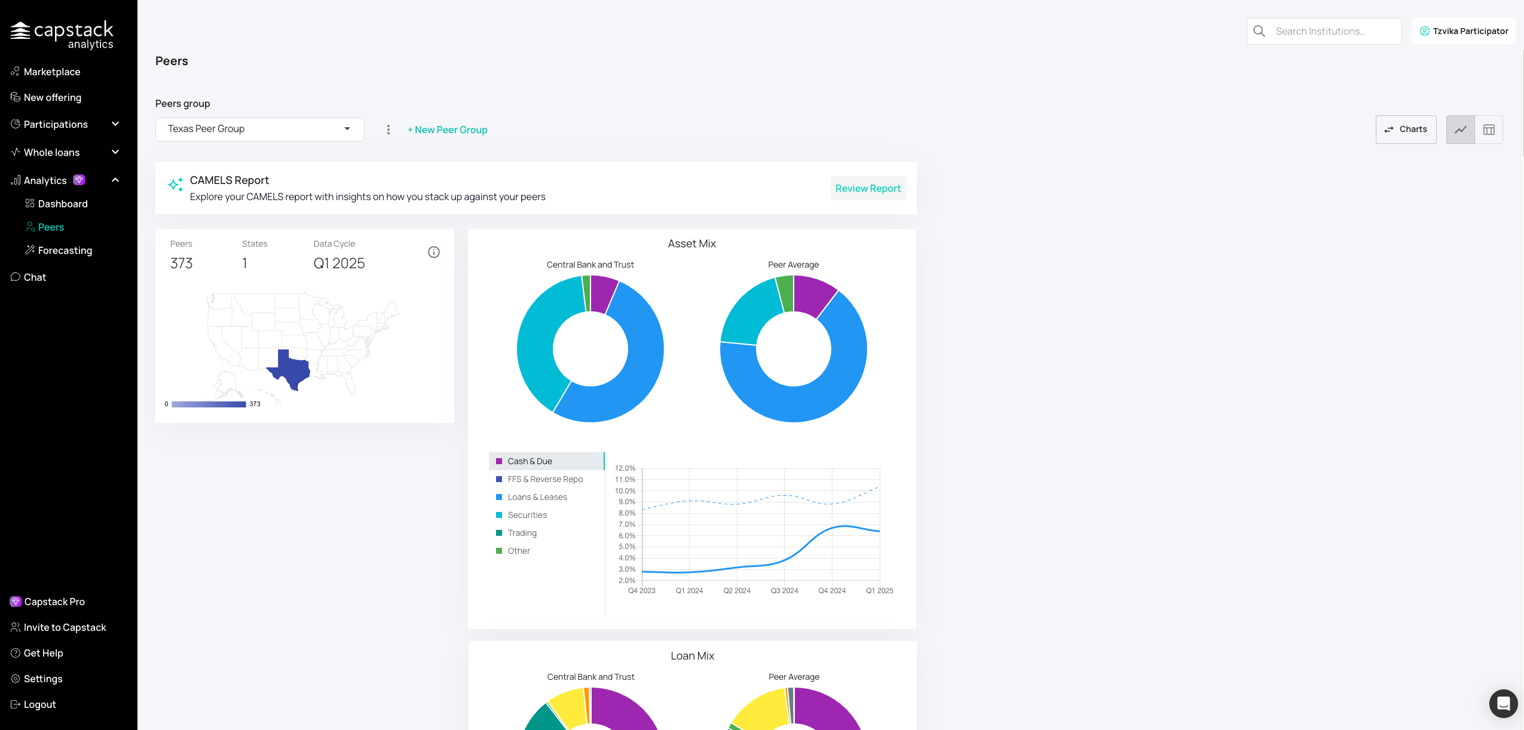The width and height of the screenshot is (1524, 730).
Task: Click the Capstack Pro diamond icon
Action: pyautogui.click(x=16, y=602)
